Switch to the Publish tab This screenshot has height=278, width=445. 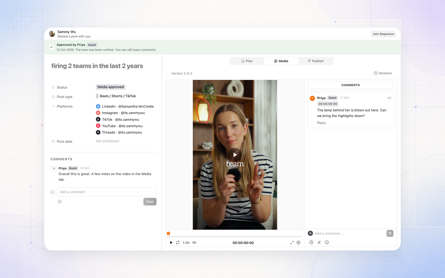316,61
